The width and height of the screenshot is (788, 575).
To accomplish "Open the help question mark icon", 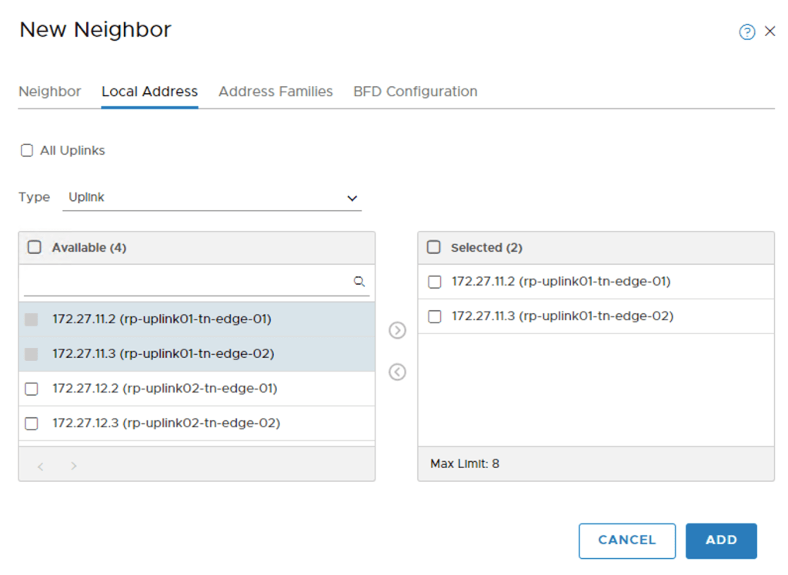I will (x=746, y=32).
